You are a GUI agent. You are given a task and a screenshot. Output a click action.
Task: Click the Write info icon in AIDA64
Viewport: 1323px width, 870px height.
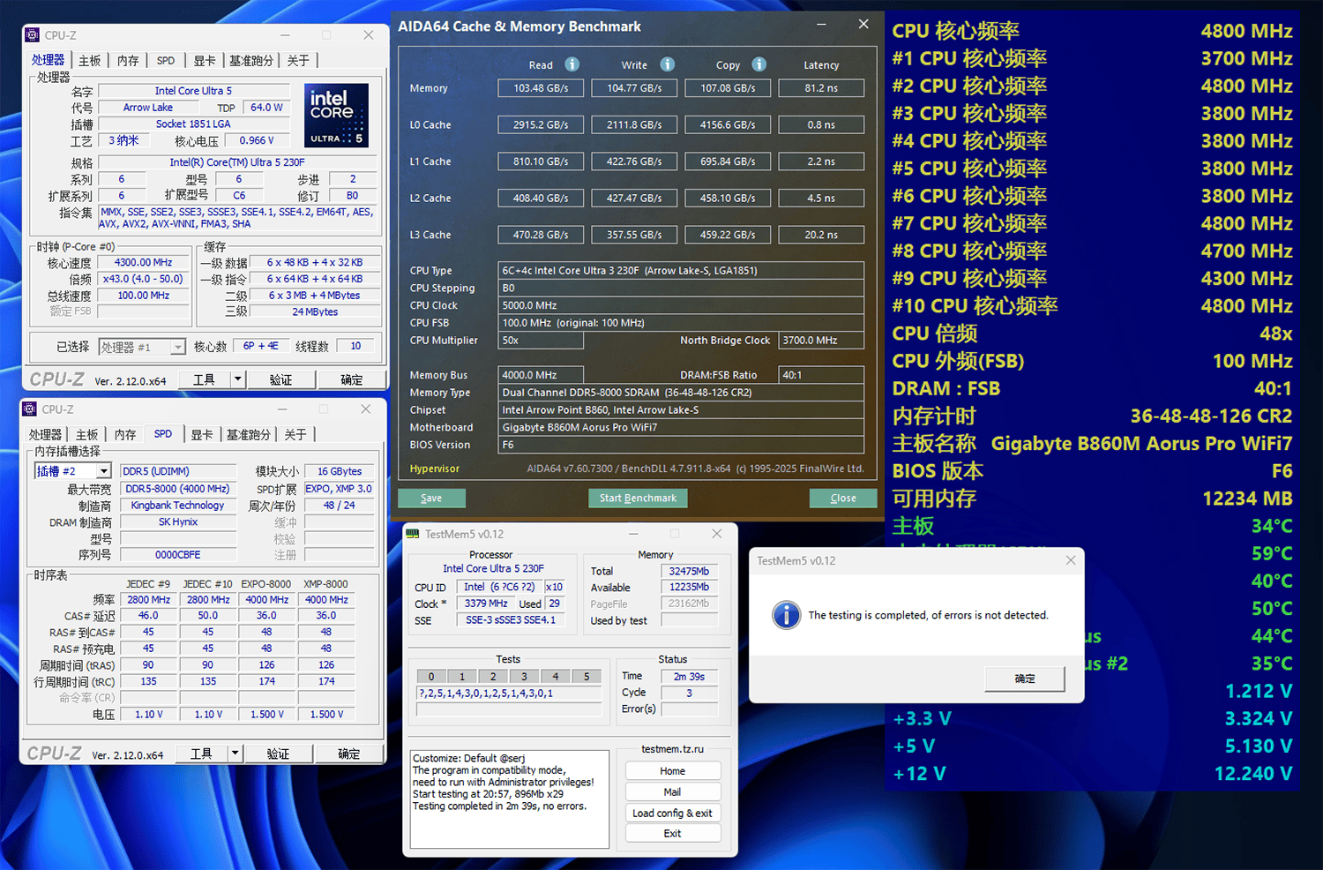click(667, 64)
